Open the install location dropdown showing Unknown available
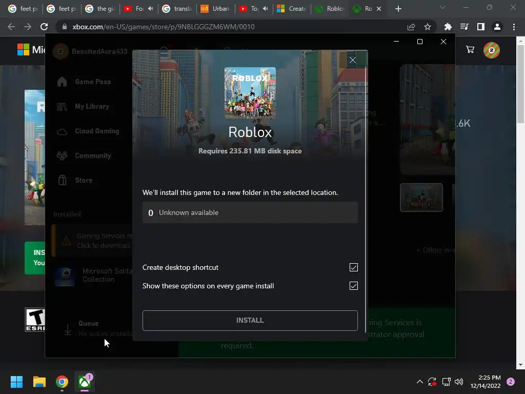Image resolution: width=525 pixels, height=394 pixels. click(250, 212)
